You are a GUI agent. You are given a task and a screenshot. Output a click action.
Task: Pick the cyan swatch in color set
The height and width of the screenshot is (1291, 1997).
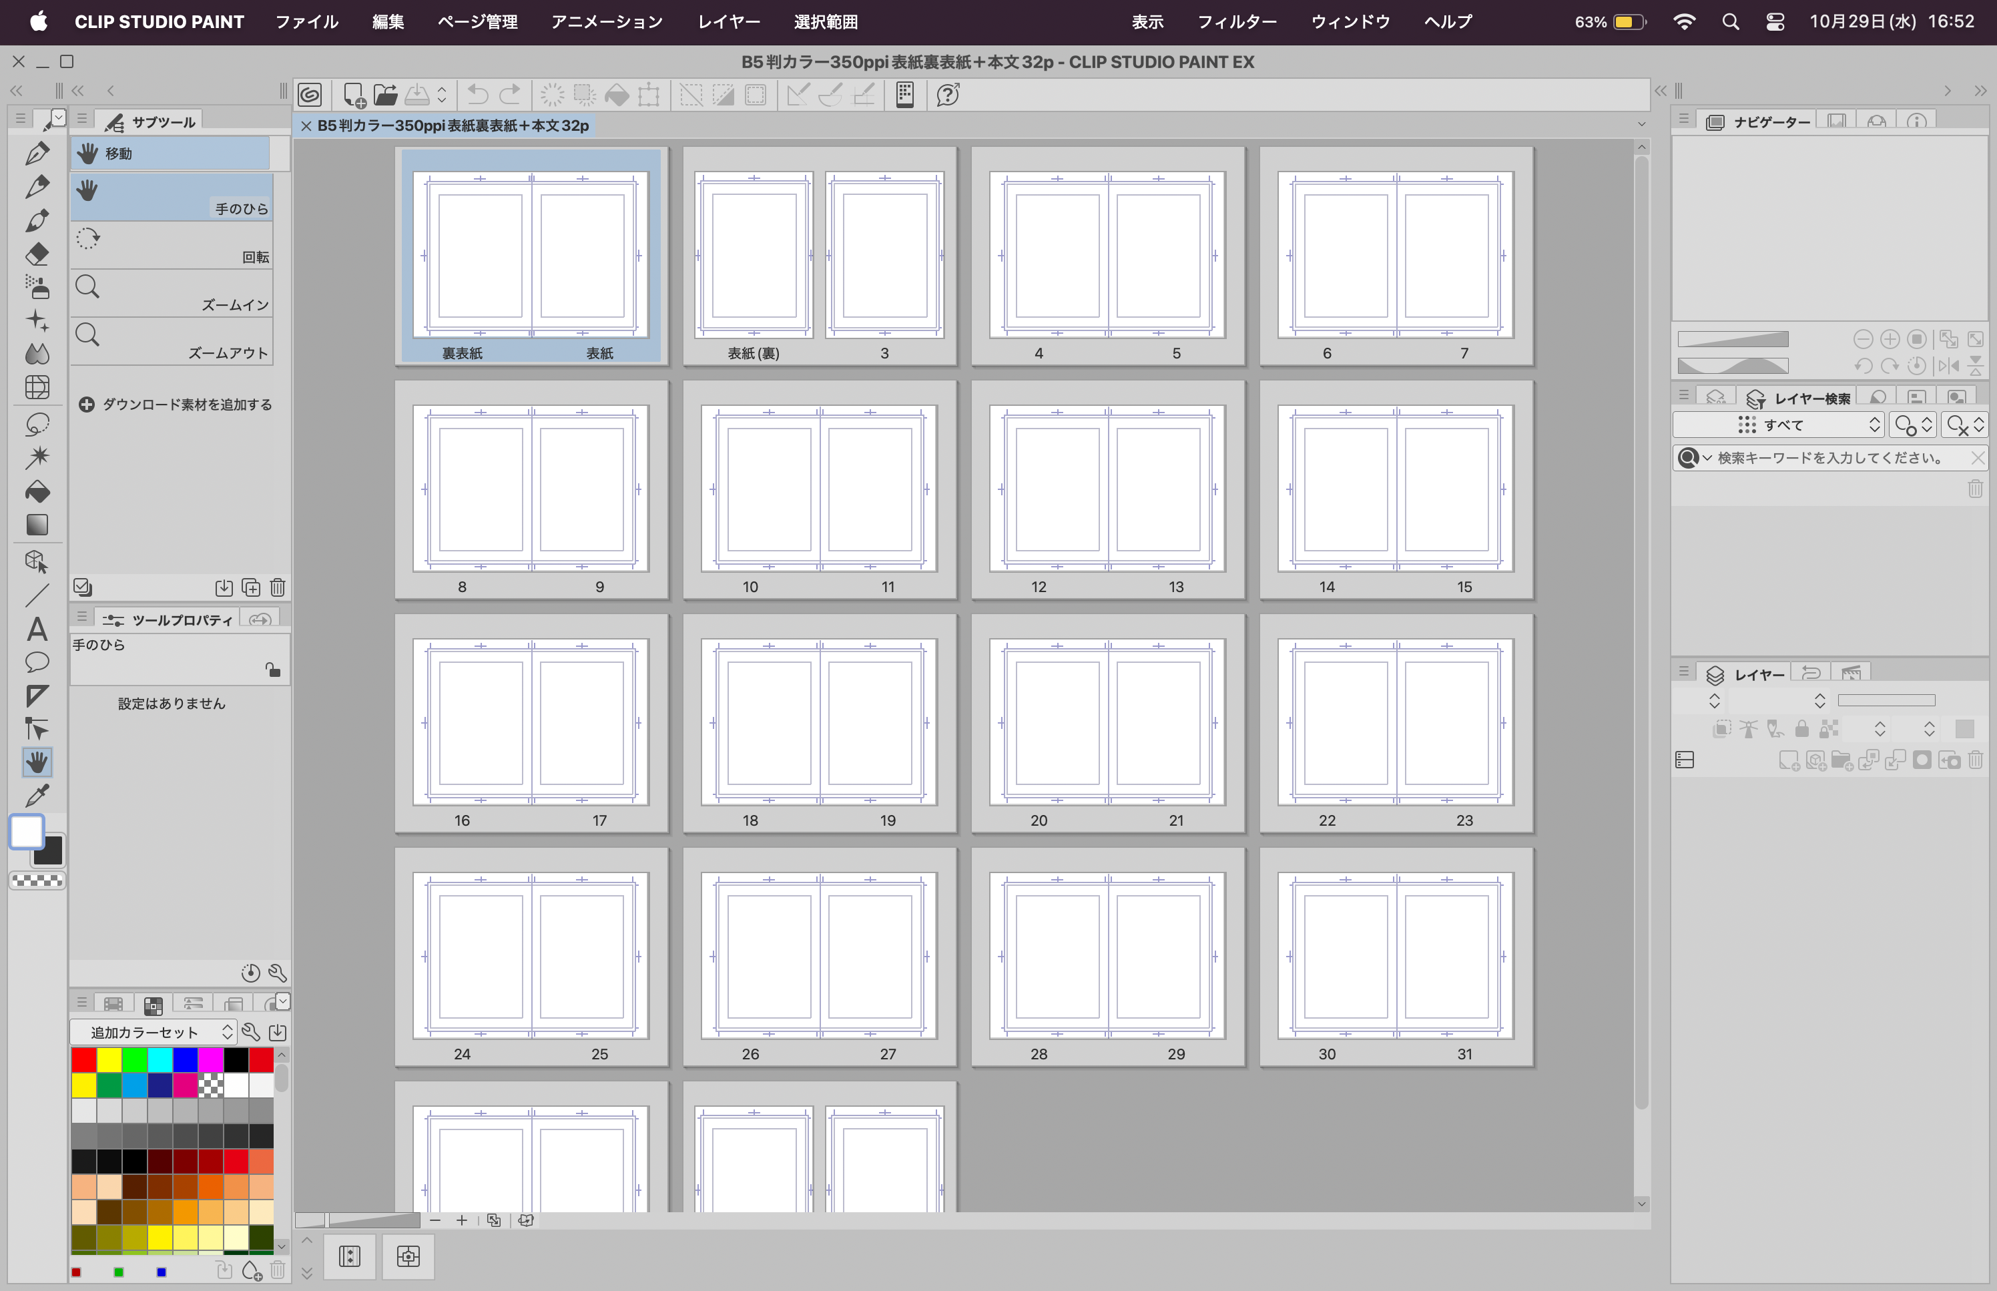coord(160,1059)
